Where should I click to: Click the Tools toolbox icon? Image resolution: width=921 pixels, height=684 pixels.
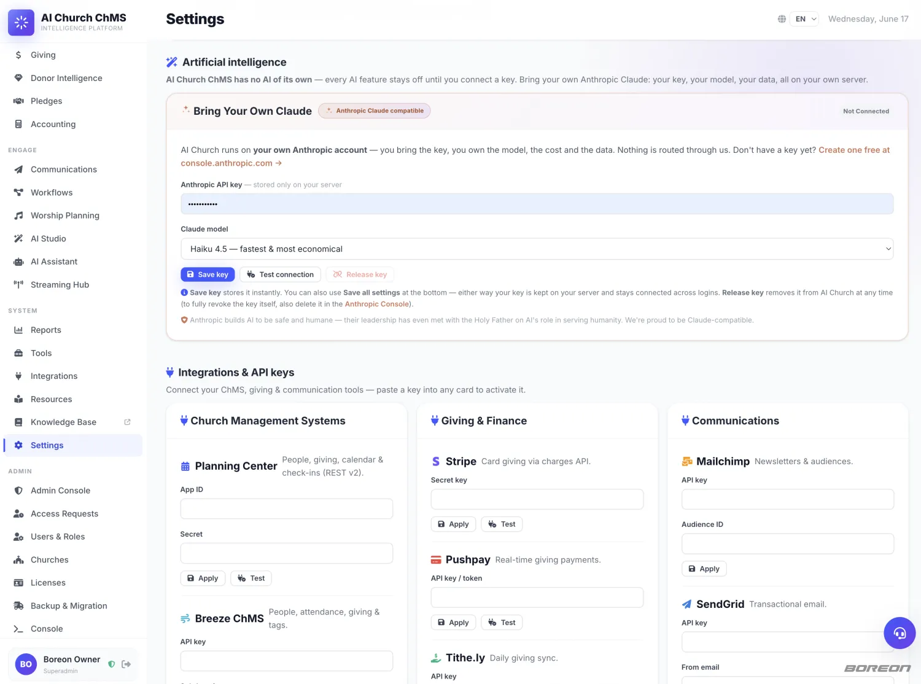point(18,353)
